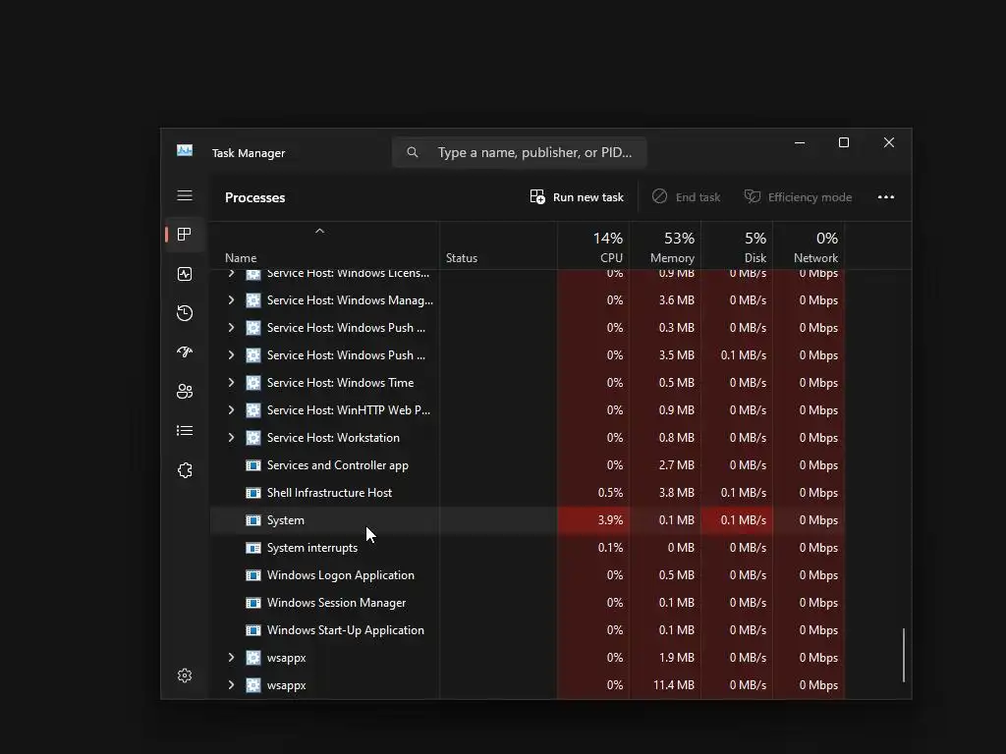Sort processes by CPU column
The image size is (1006, 754).
click(x=593, y=246)
